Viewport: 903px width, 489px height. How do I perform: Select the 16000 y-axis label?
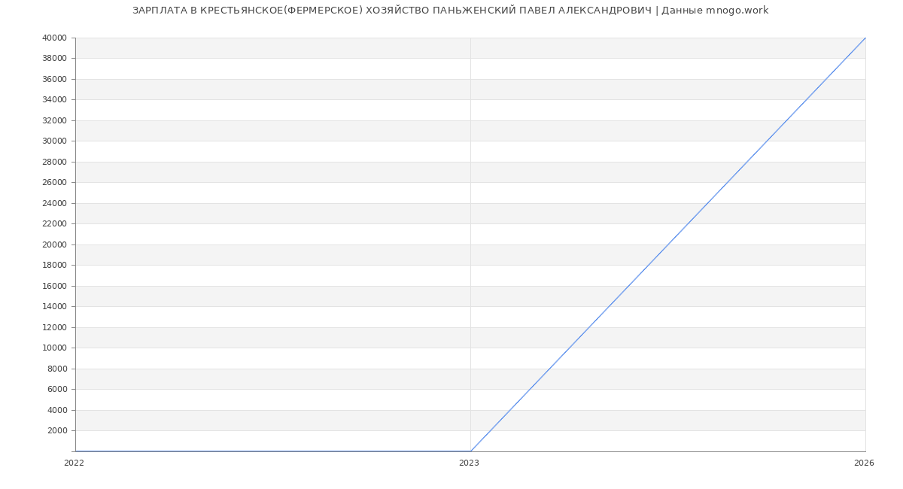click(x=54, y=286)
